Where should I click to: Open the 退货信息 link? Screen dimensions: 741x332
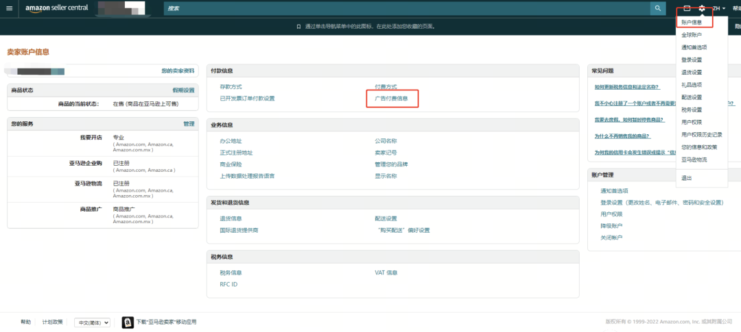[x=231, y=218]
